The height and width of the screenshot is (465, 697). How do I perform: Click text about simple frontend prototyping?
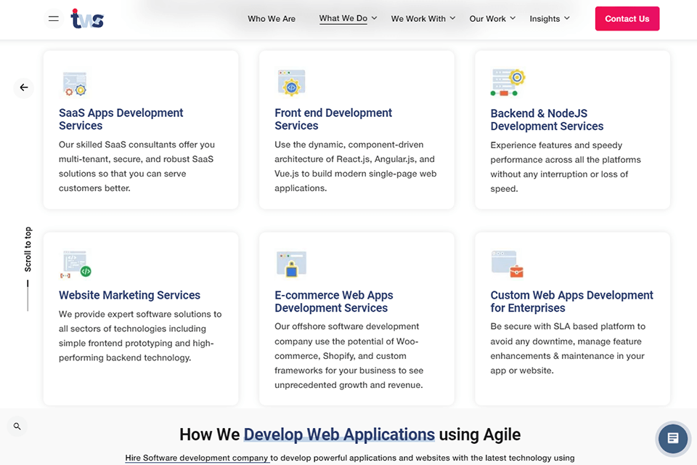point(140,336)
